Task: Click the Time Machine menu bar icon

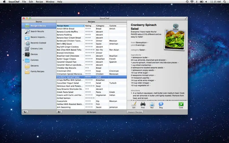Action: tap(187, 2)
